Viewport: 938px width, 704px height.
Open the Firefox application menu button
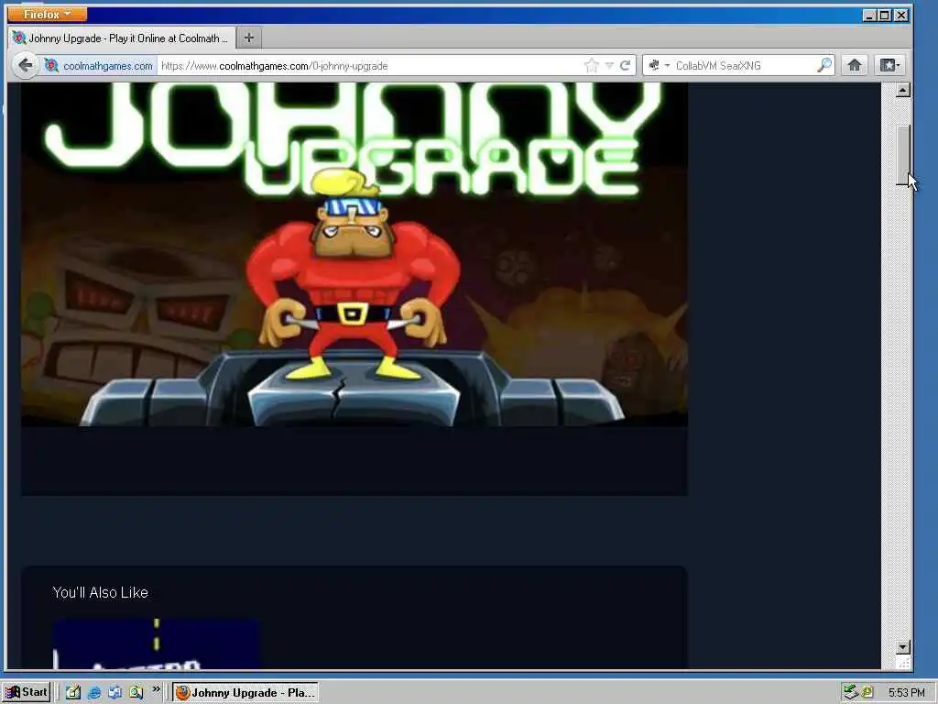[x=48, y=14]
